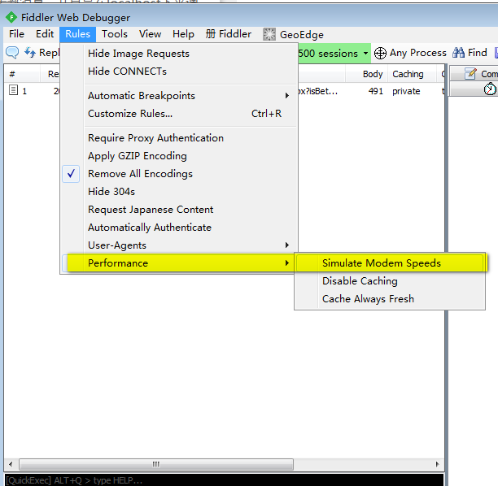This screenshot has height=486, width=498.
Task: Click the comment speech bubble toolbar icon
Action: pyautogui.click(x=12, y=52)
